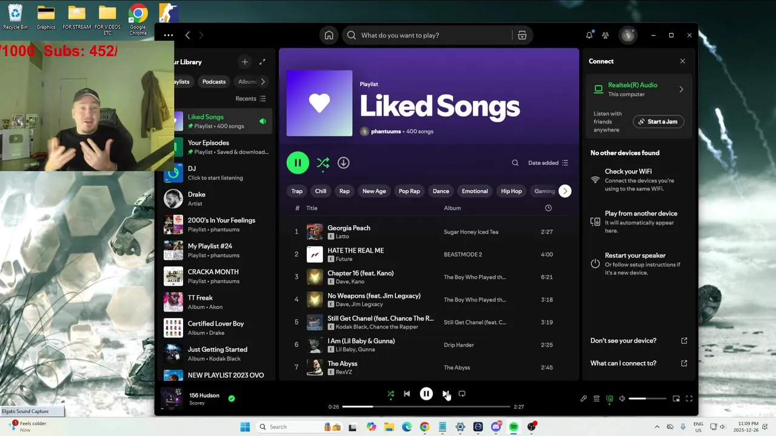The width and height of the screenshot is (776, 436).
Task: Toggle the Lyrics microphone icon
Action: (583, 398)
